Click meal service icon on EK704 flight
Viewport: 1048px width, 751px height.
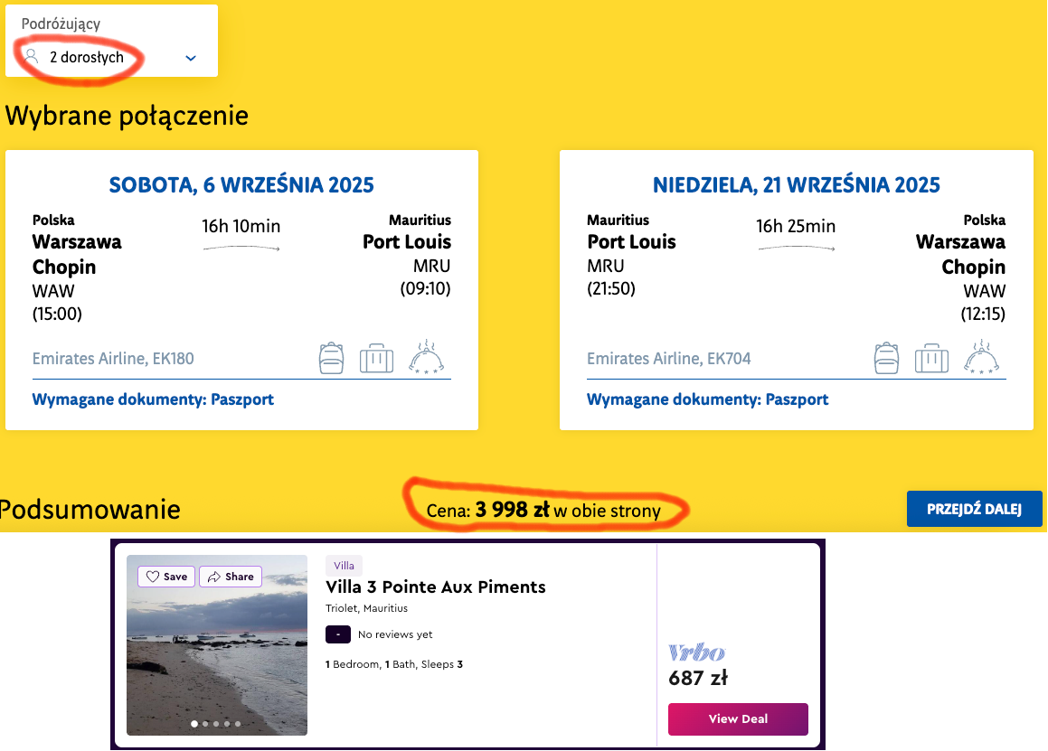click(980, 358)
